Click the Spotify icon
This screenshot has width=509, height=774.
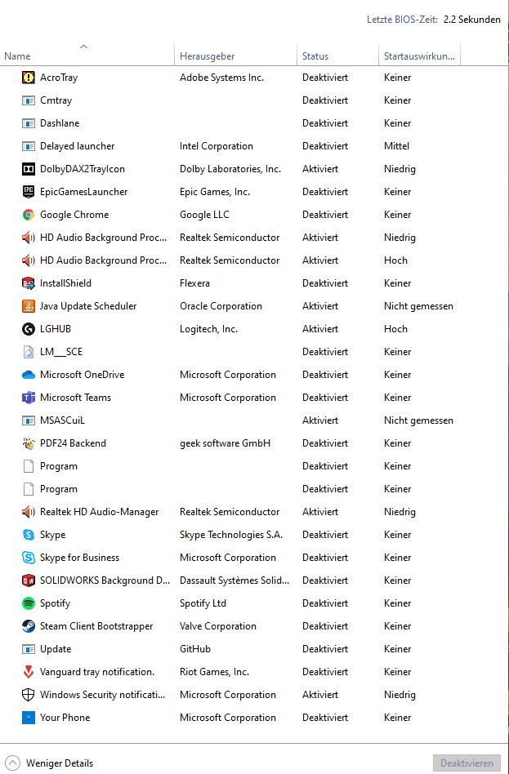coord(29,603)
